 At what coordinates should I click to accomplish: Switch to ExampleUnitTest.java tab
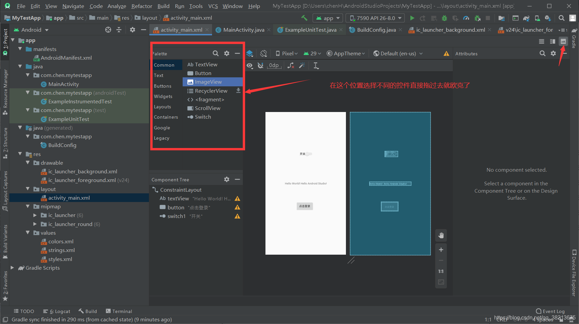(x=310, y=30)
